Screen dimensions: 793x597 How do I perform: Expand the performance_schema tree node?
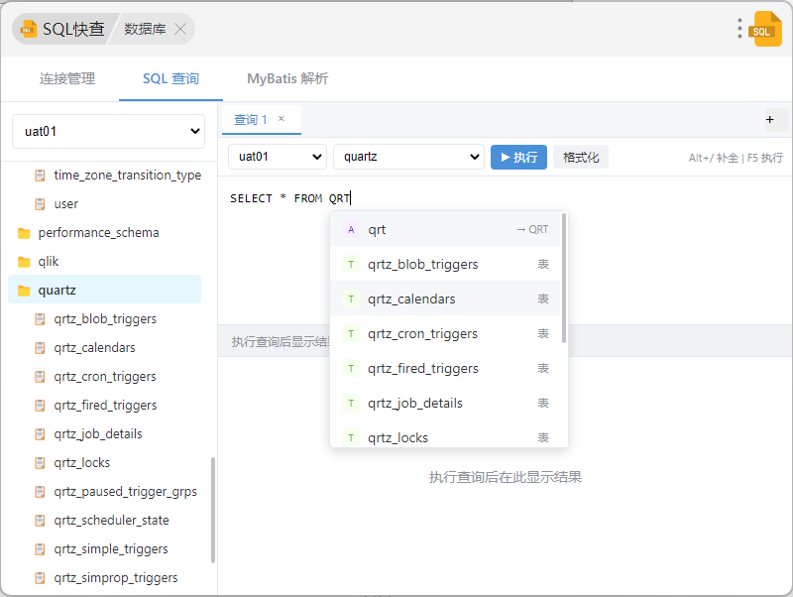pyautogui.click(x=98, y=233)
